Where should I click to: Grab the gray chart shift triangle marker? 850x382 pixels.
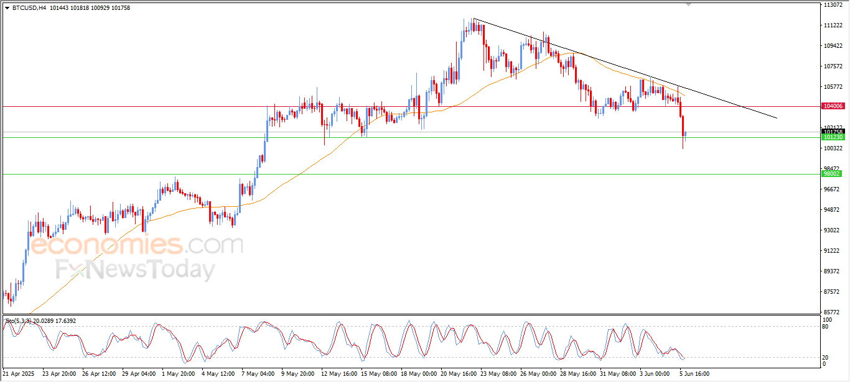[689, 4]
